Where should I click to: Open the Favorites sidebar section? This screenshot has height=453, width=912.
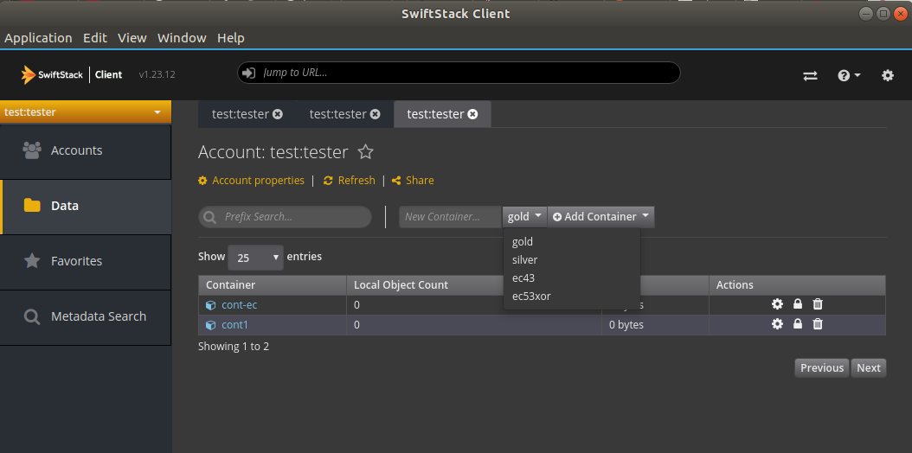tap(86, 261)
